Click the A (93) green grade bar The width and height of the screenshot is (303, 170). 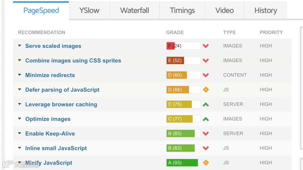183,163
